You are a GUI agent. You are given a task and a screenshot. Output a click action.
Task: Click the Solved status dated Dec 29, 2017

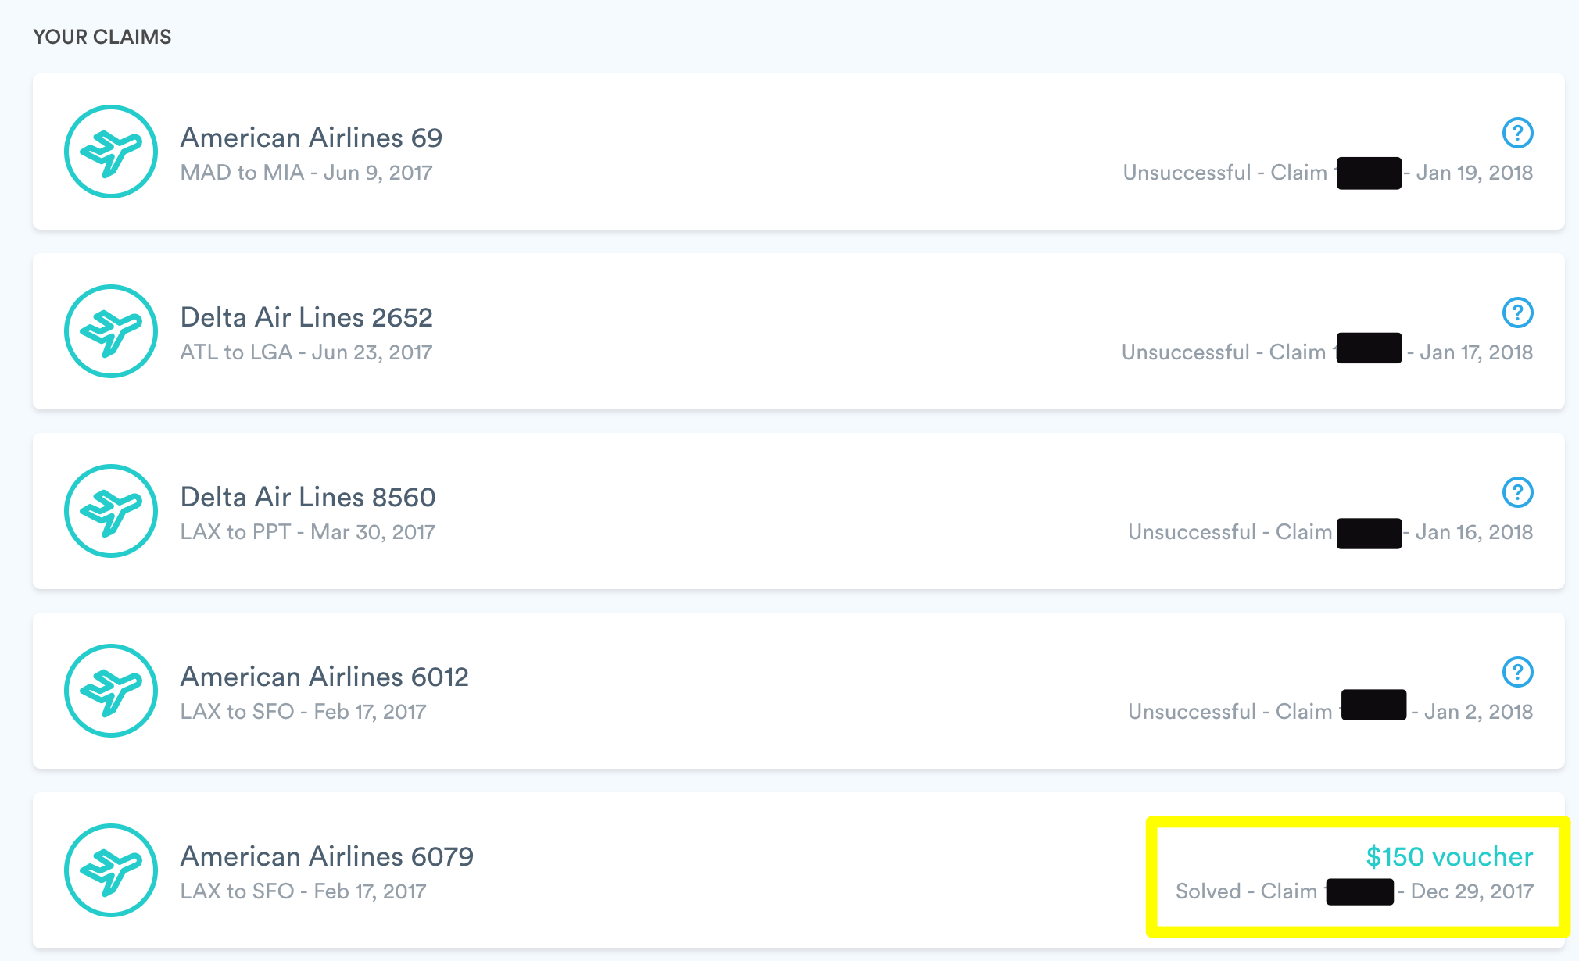point(1354,891)
